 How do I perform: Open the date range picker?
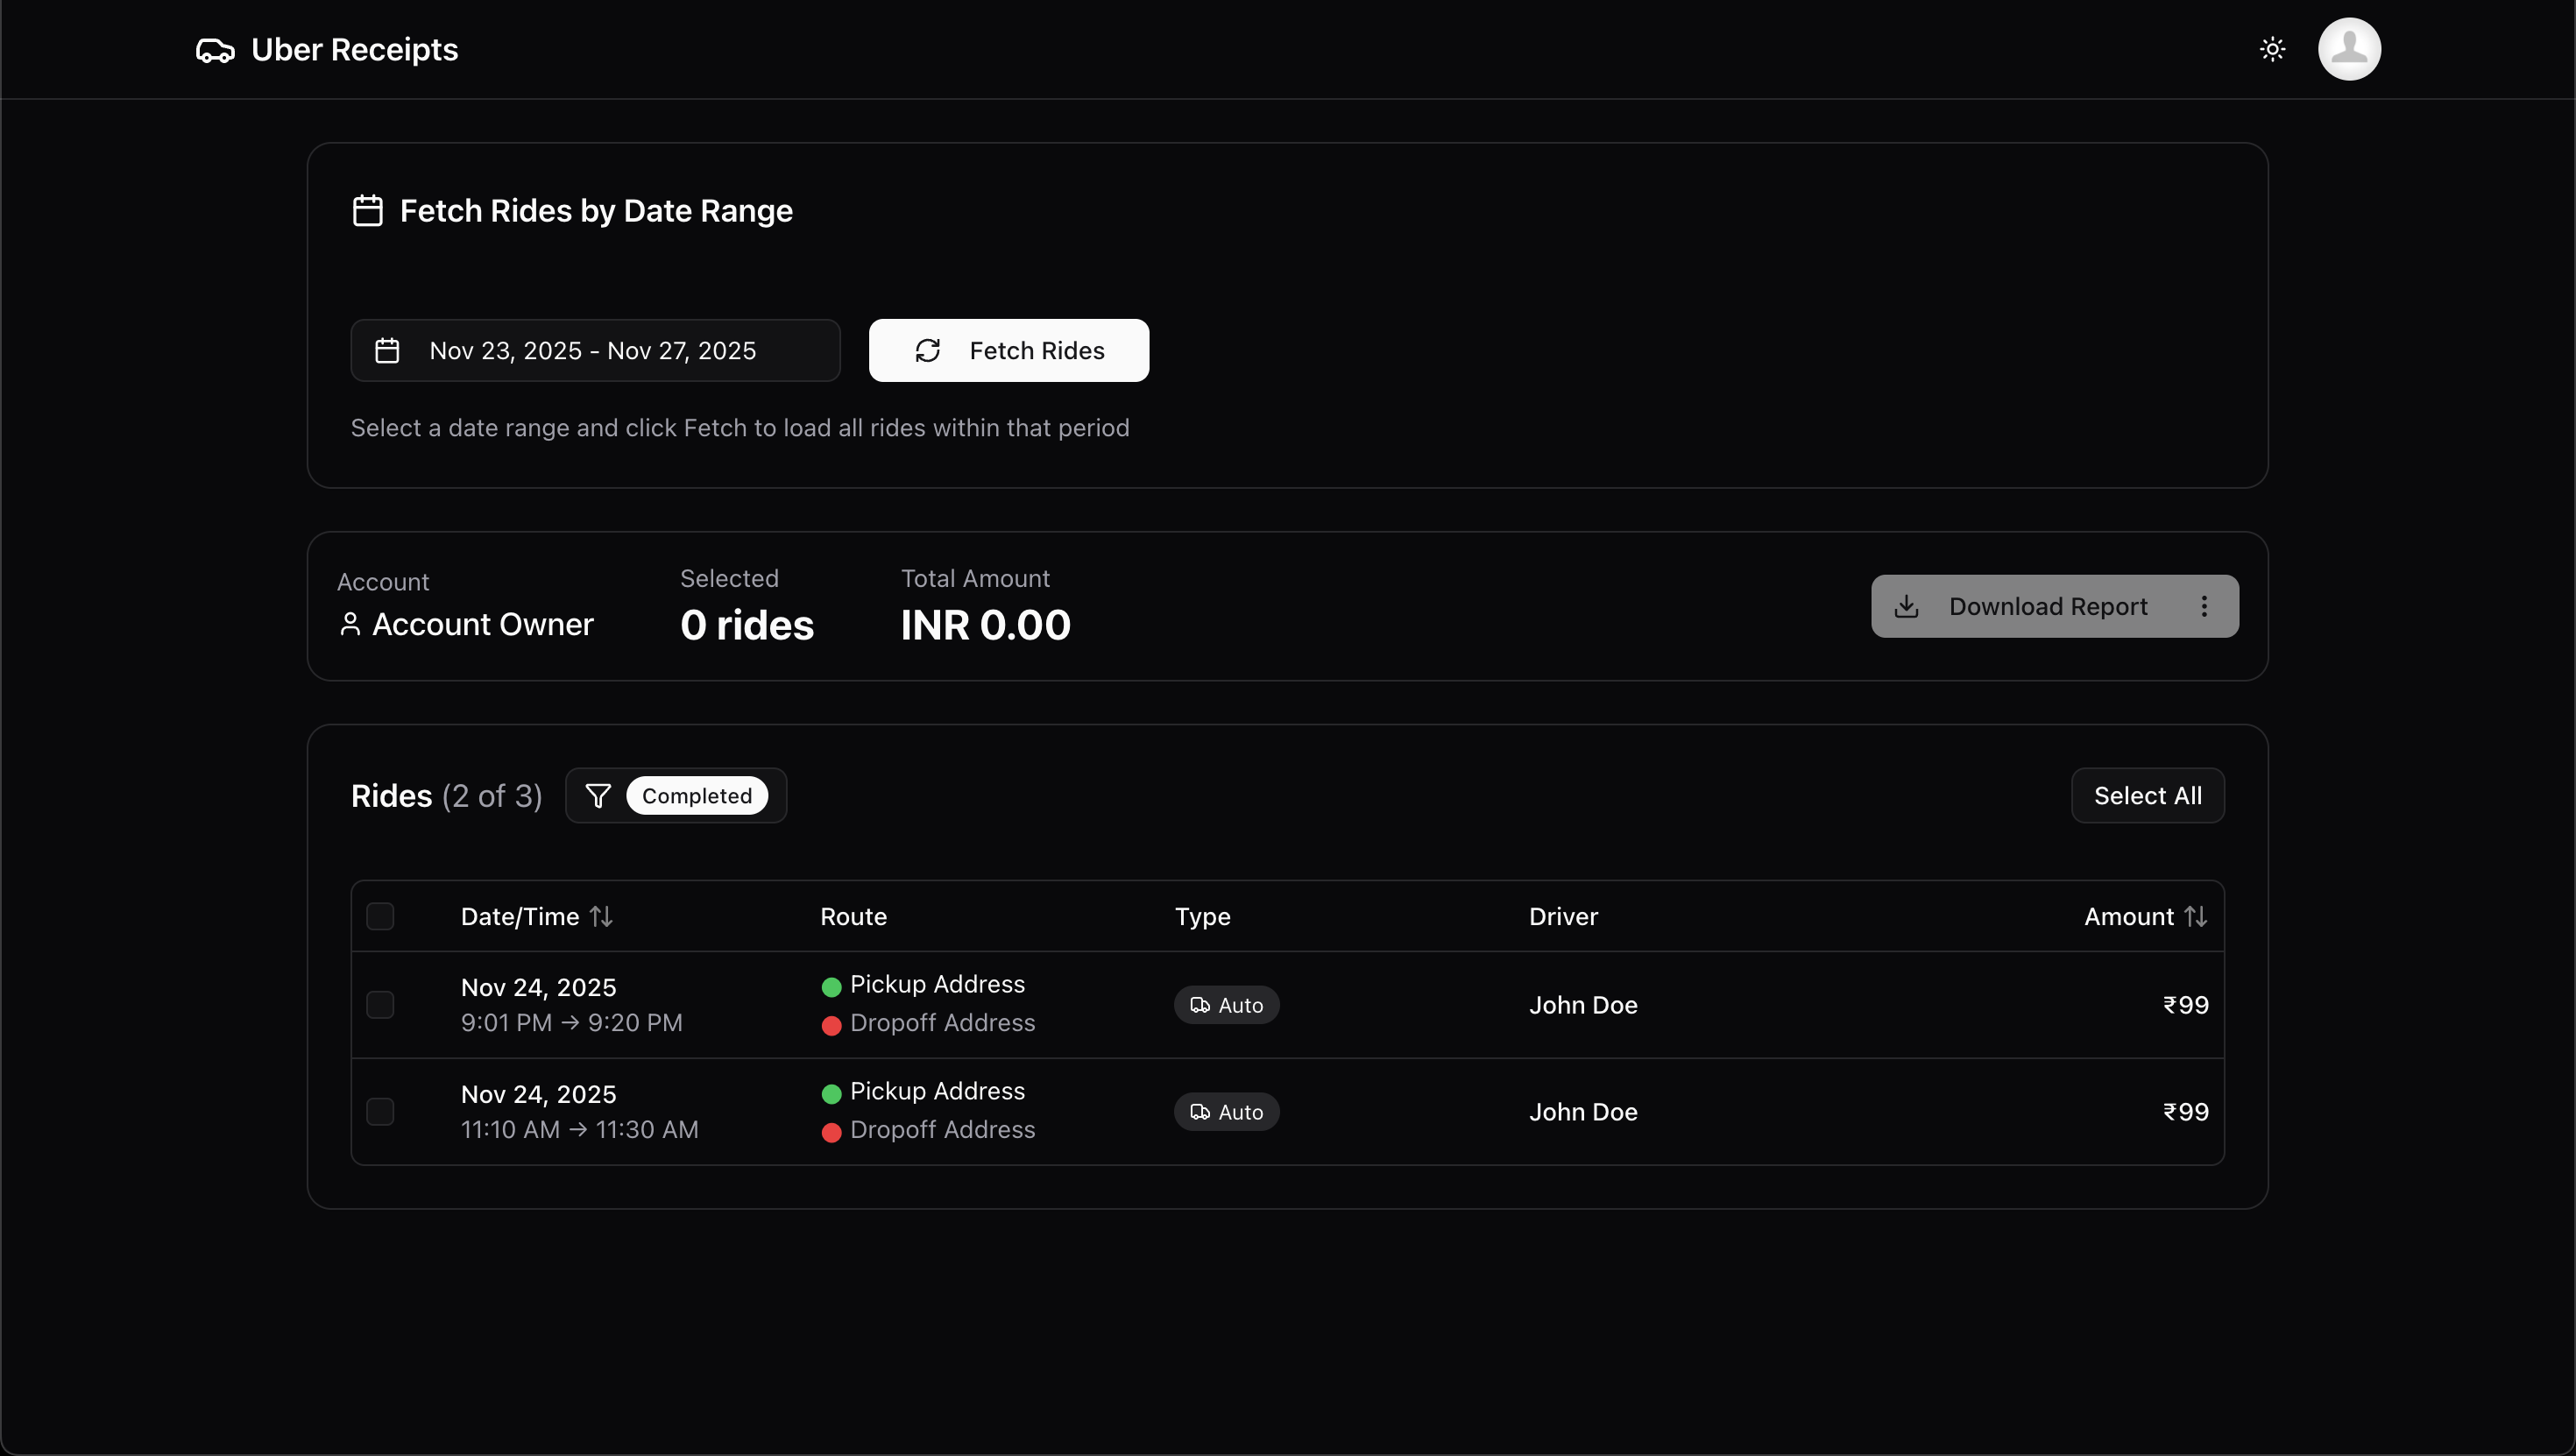[594, 351]
